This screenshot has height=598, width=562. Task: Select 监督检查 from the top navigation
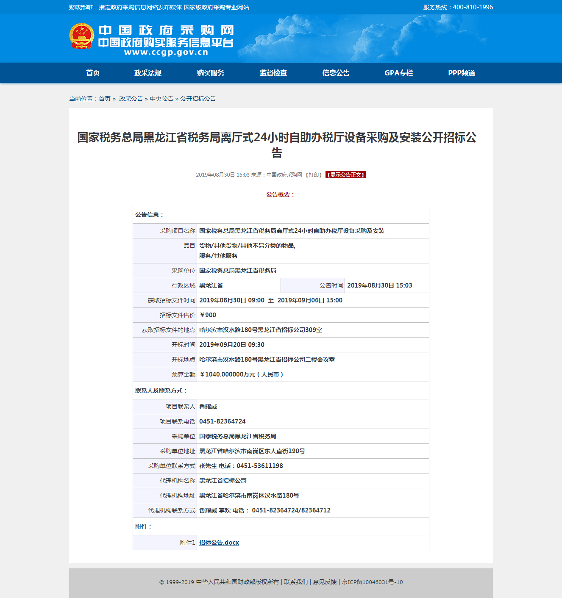(x=273, y=73)
